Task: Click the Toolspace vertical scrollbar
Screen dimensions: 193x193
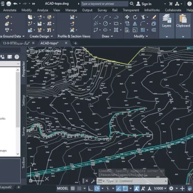Action: (x=18, y=100)
